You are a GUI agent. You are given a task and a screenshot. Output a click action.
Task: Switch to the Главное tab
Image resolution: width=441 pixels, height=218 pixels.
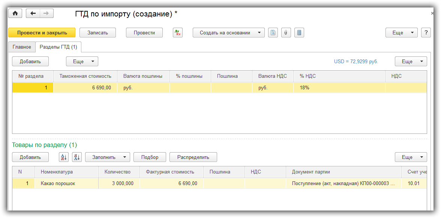pyautogui.click(x=22, y=47)
